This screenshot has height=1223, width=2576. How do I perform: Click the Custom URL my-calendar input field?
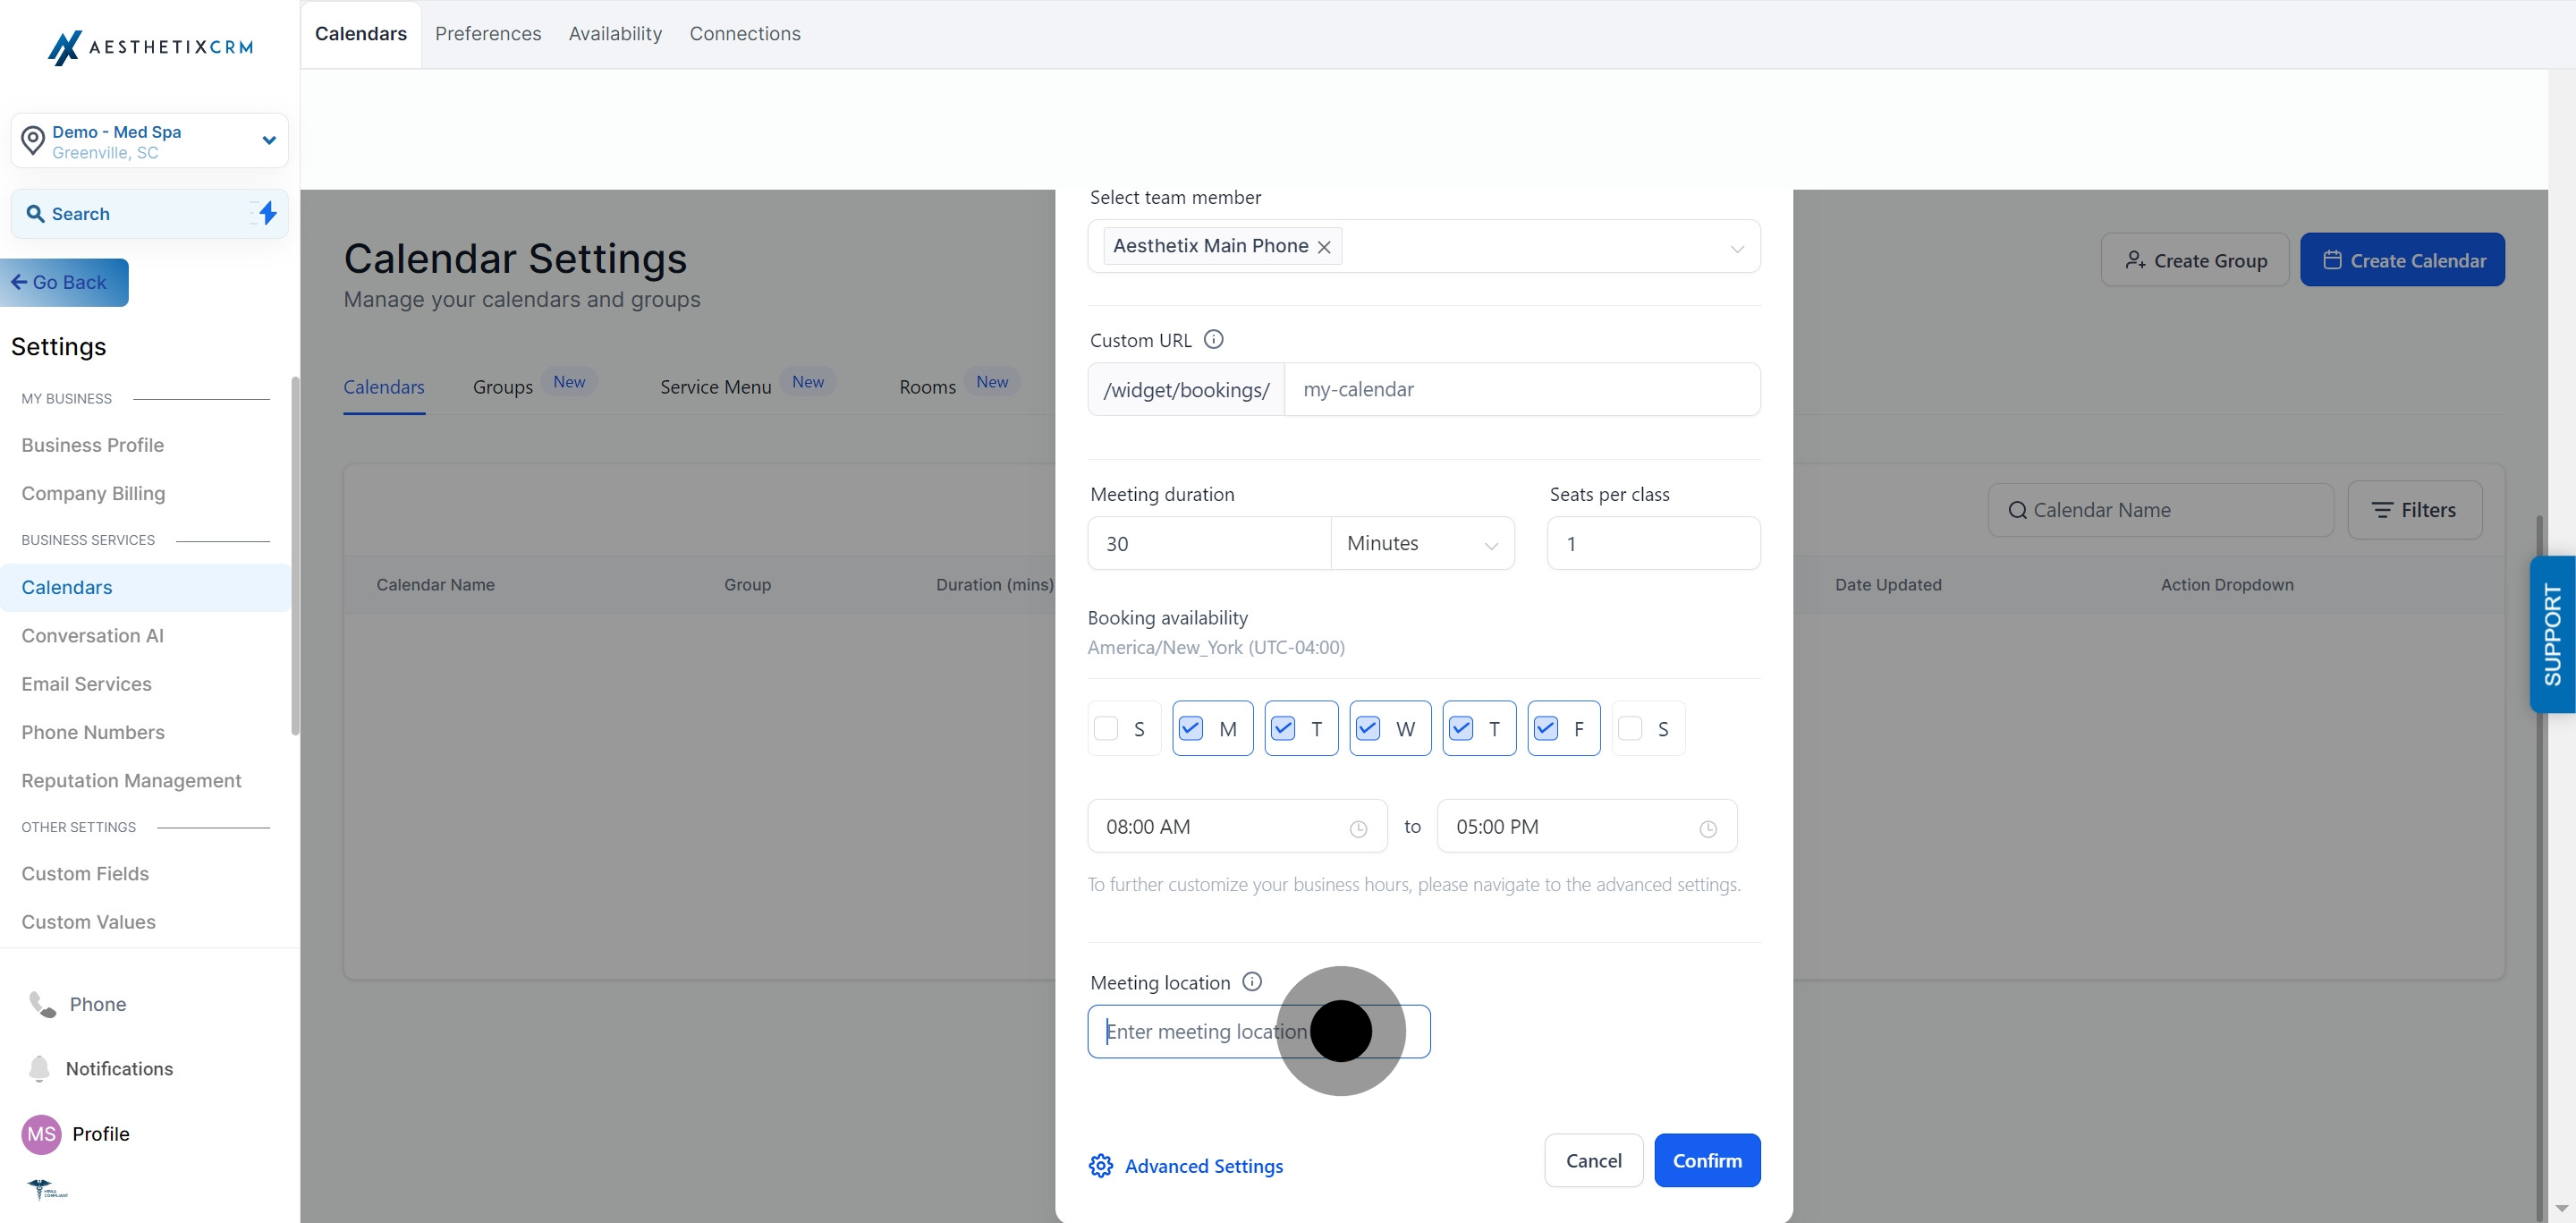click(x=1521, y=390)
